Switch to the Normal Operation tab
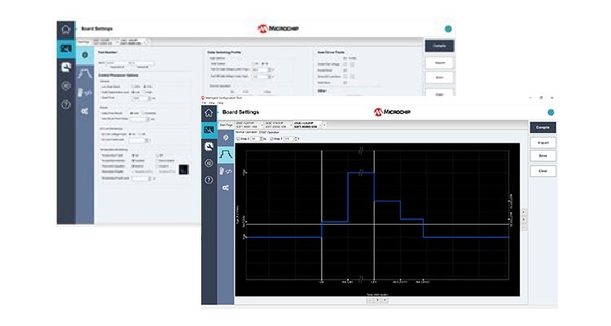This screenshot has height=326, width=611. [247, 133]
